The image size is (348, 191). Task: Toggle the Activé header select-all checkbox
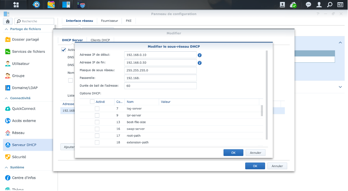click(92, 102)
